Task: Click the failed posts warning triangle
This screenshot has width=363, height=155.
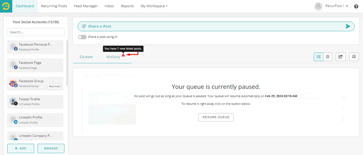Action: (x=123, y=54)
